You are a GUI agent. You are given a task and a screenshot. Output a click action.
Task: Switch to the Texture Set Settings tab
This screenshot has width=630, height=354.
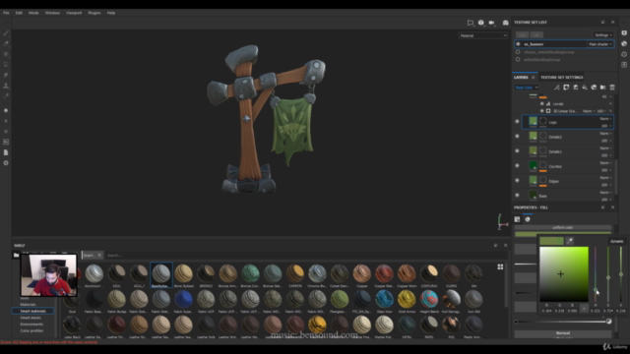(x=562, y=78)
